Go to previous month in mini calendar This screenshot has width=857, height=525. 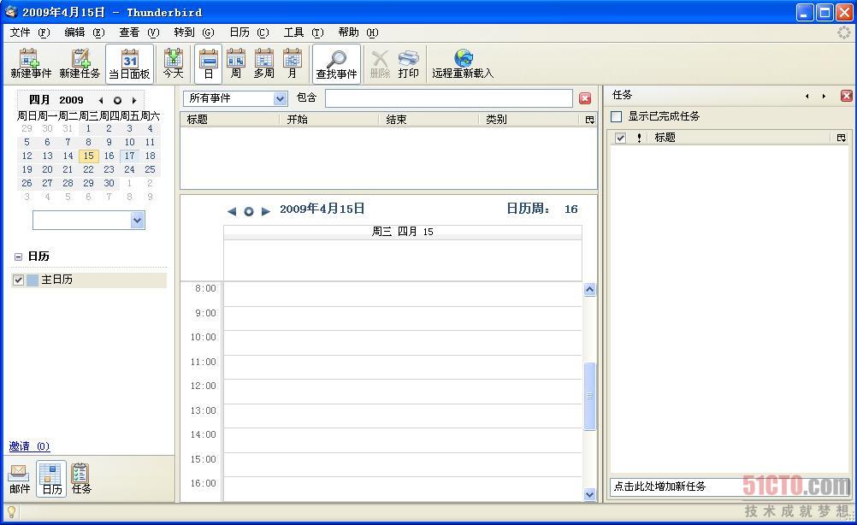[x=101, y=101]
